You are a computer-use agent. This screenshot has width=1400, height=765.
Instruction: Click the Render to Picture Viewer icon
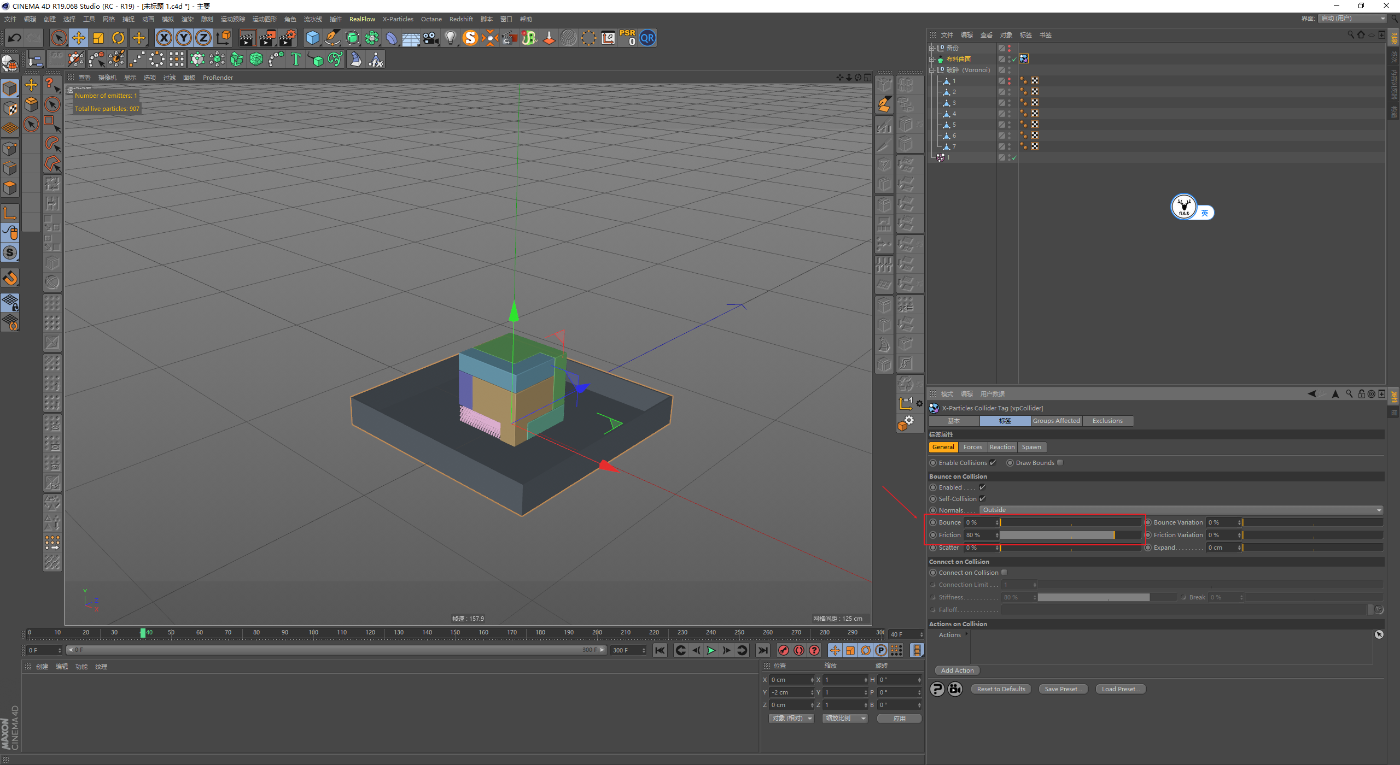(x=267, y=38)
